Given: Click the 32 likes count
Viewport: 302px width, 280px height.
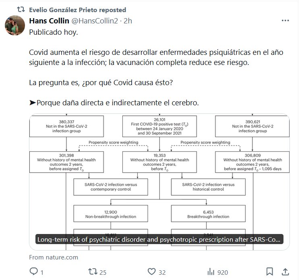Looking at the screenshot, I should tap(162, 272).
